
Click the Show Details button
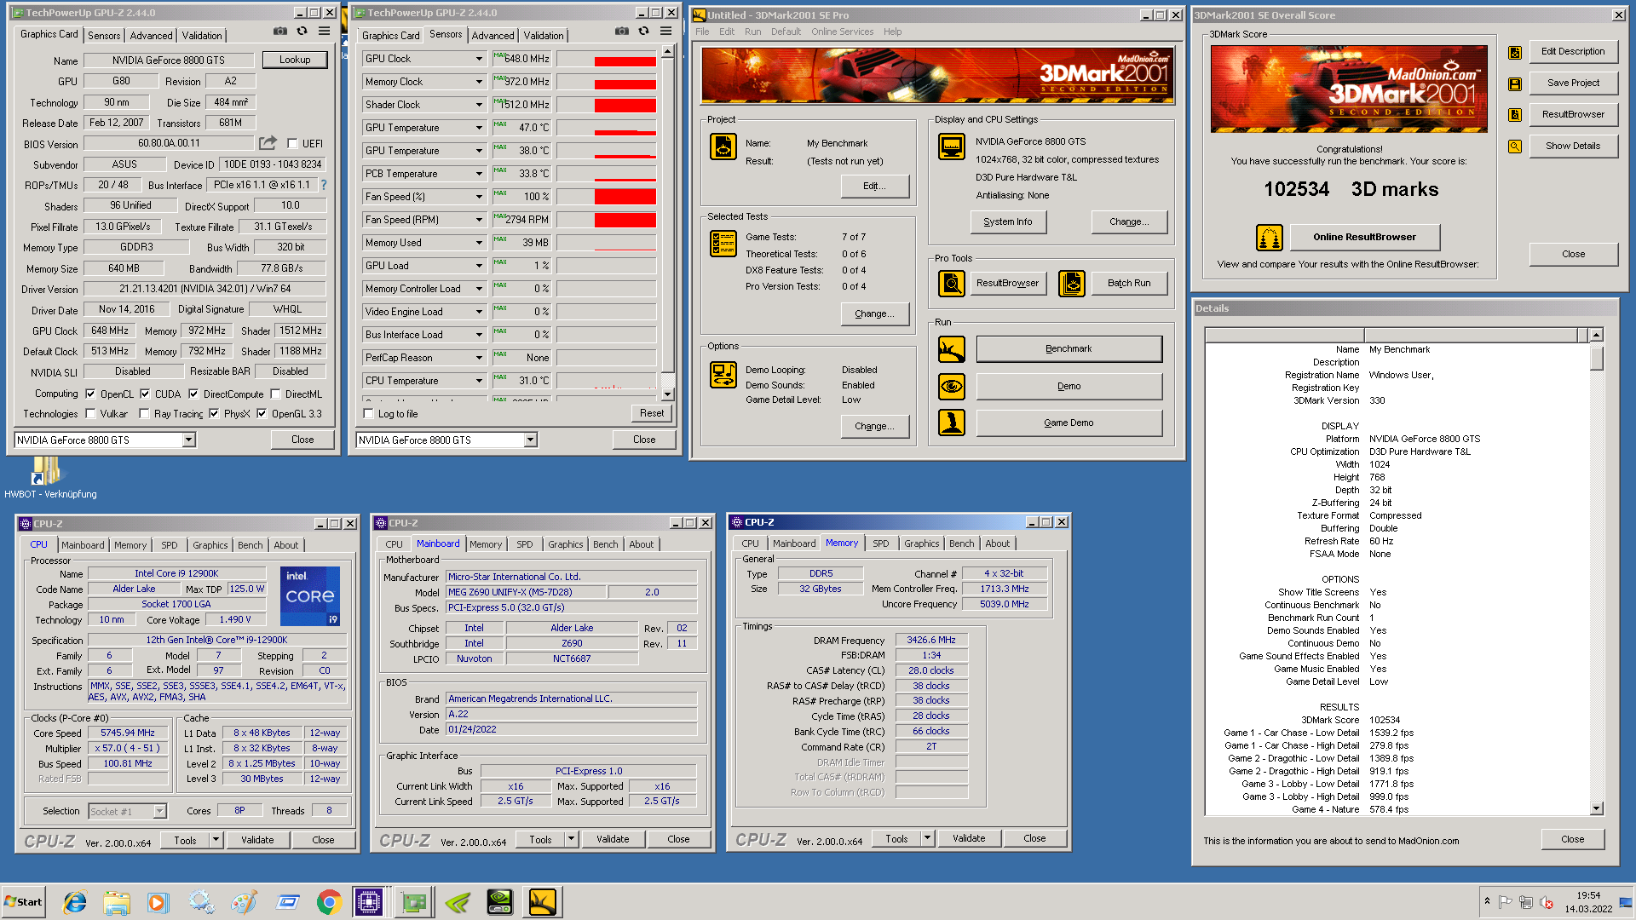pos(1573,147)
